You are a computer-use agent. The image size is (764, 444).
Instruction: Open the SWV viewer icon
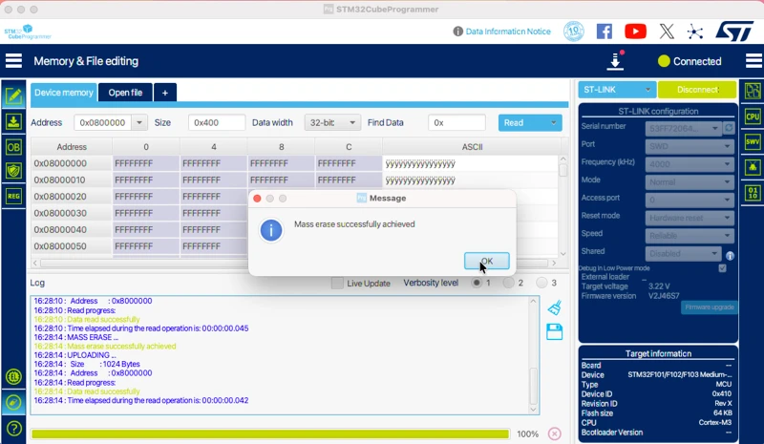(753, 141)
